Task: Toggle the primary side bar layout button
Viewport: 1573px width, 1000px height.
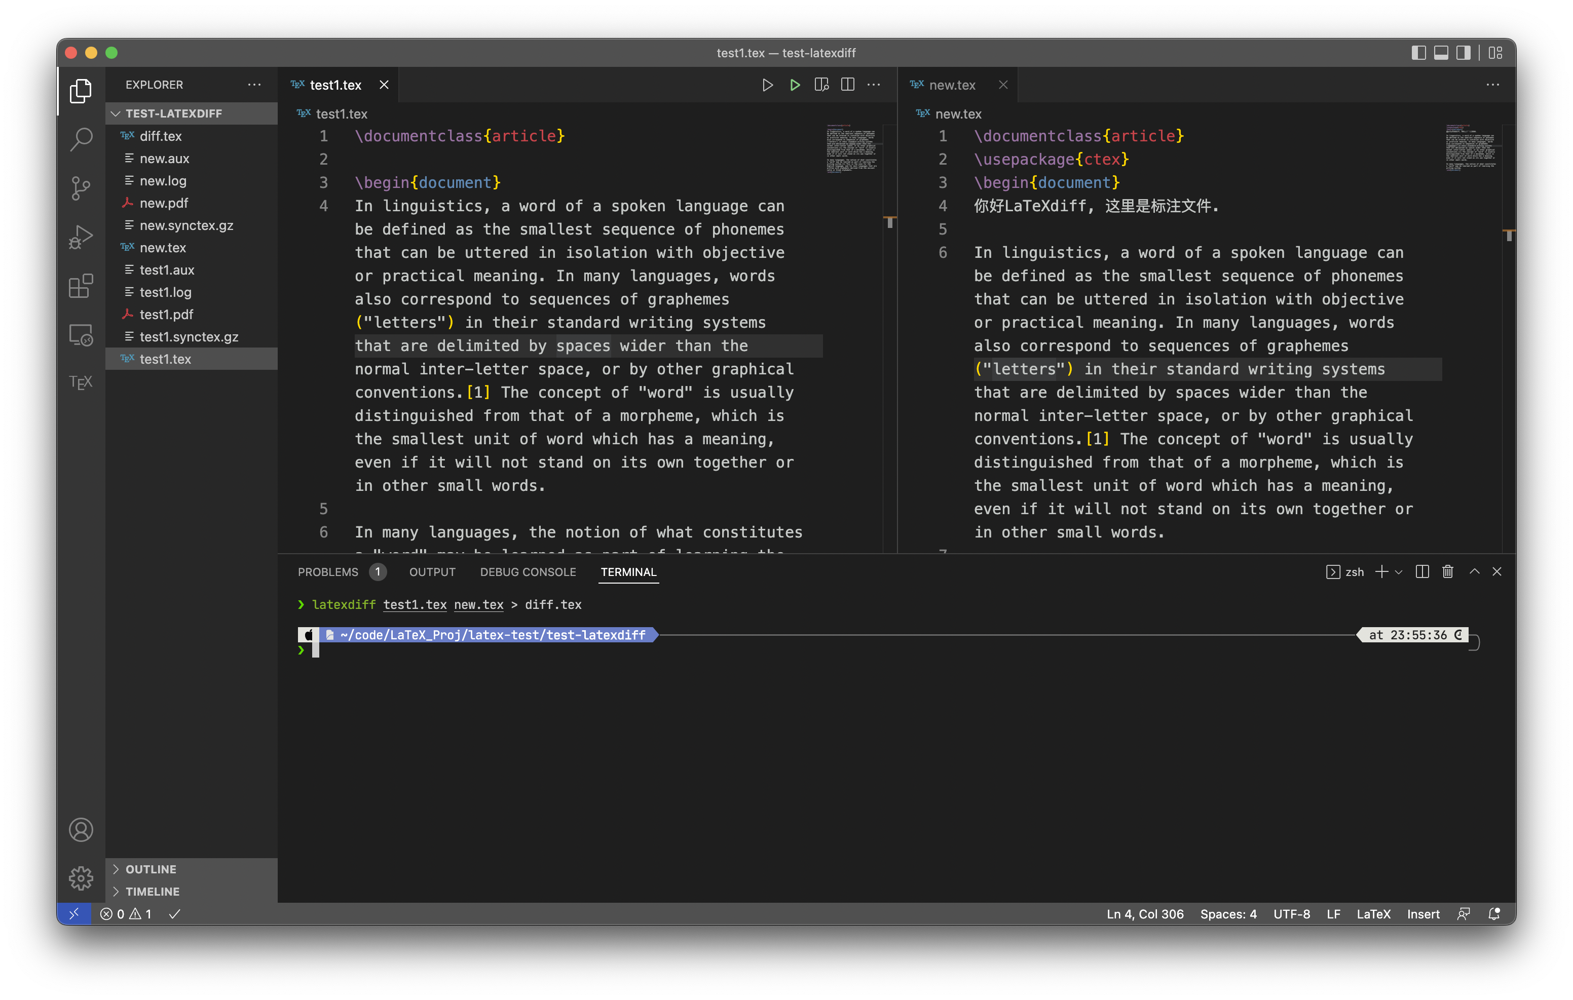Action: (x=1418, y=53)
